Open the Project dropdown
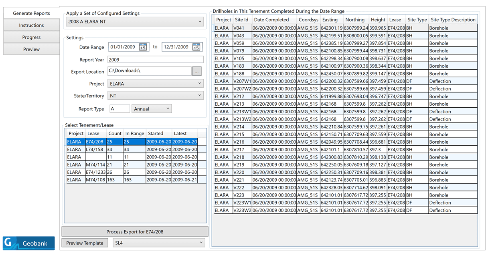 coord(156,84)
